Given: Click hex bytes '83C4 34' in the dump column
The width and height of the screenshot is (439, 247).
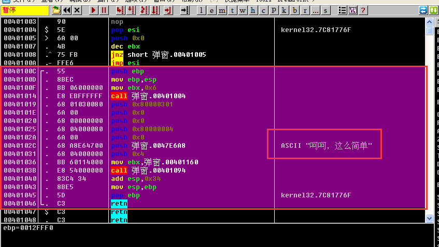Looking at the screenshot, I should point(72,179).
